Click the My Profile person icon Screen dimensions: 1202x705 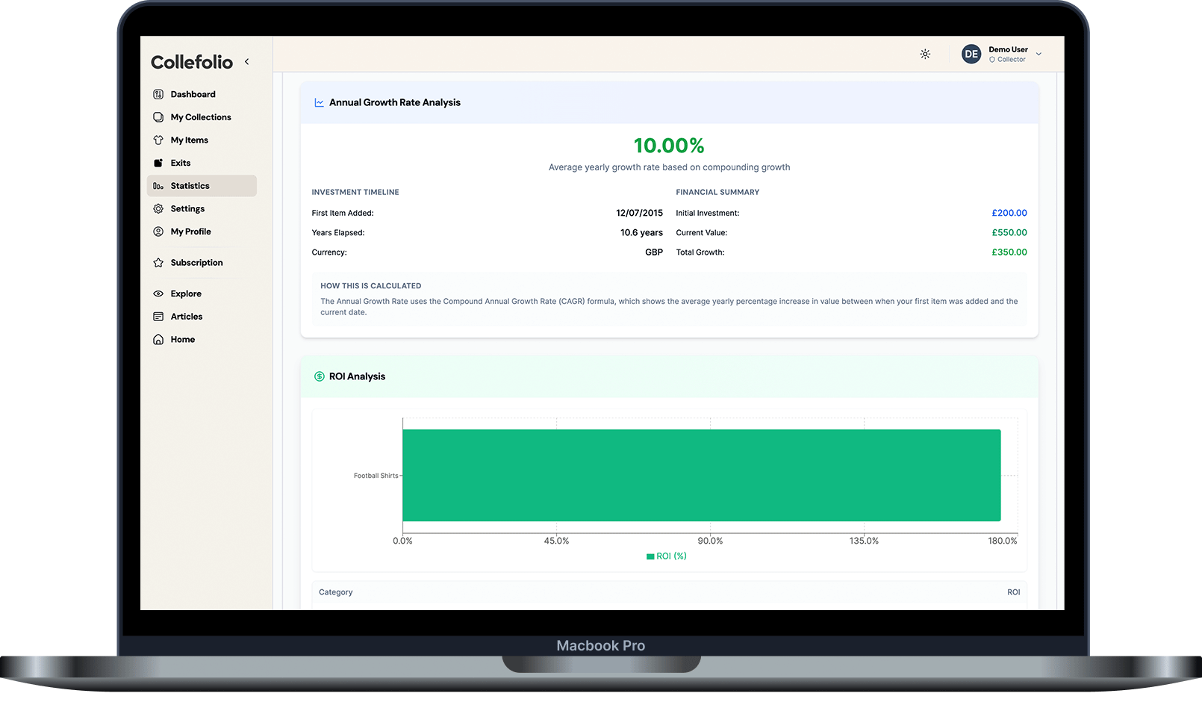[x=158, y=232]
